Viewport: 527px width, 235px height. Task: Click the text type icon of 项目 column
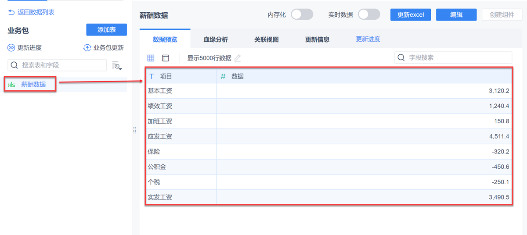coord(152,76)
